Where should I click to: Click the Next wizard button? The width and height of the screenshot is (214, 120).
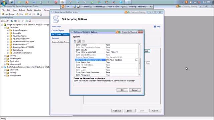pos(130,111)
